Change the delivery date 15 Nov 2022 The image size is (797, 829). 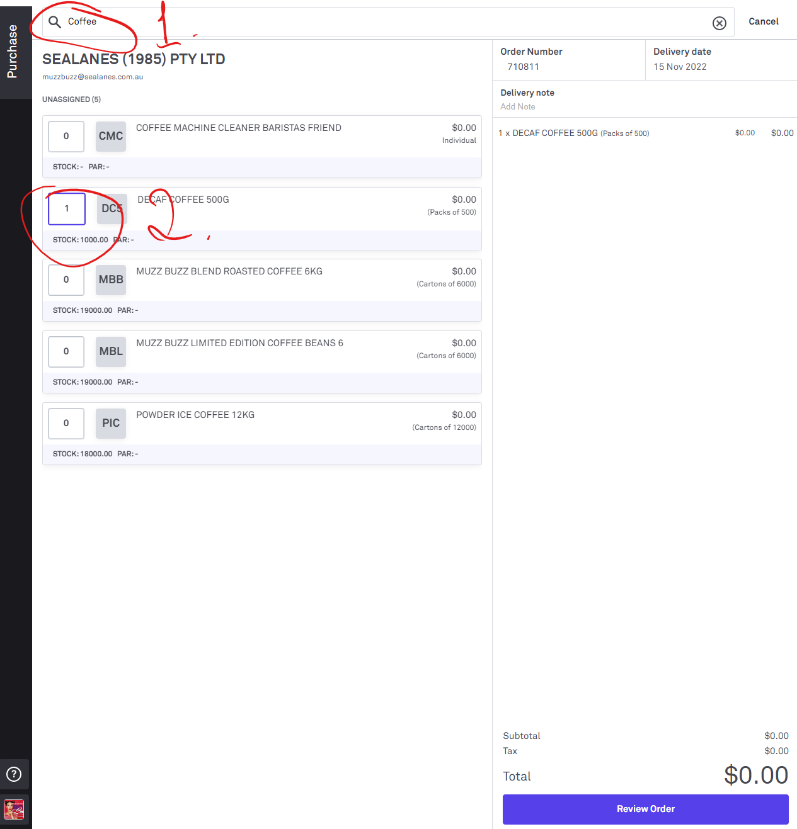[680, 67]
